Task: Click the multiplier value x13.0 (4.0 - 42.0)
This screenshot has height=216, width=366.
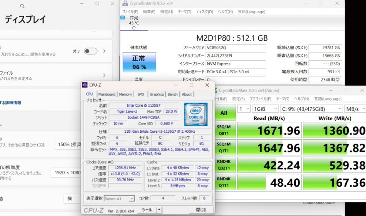Action: point(125,174)
